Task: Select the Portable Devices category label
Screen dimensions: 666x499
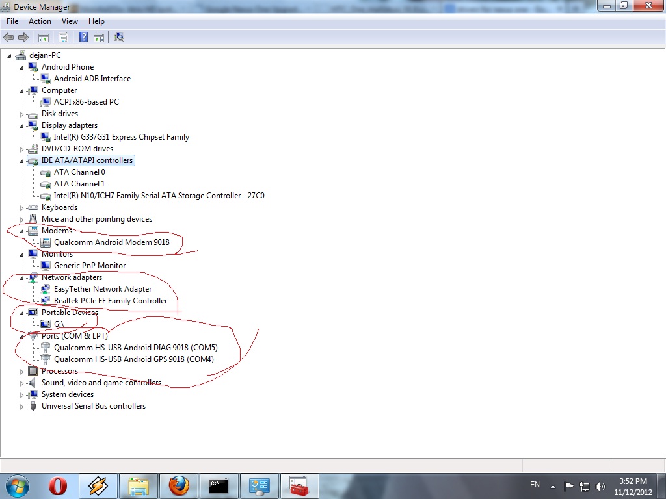Action: point(70,313)
